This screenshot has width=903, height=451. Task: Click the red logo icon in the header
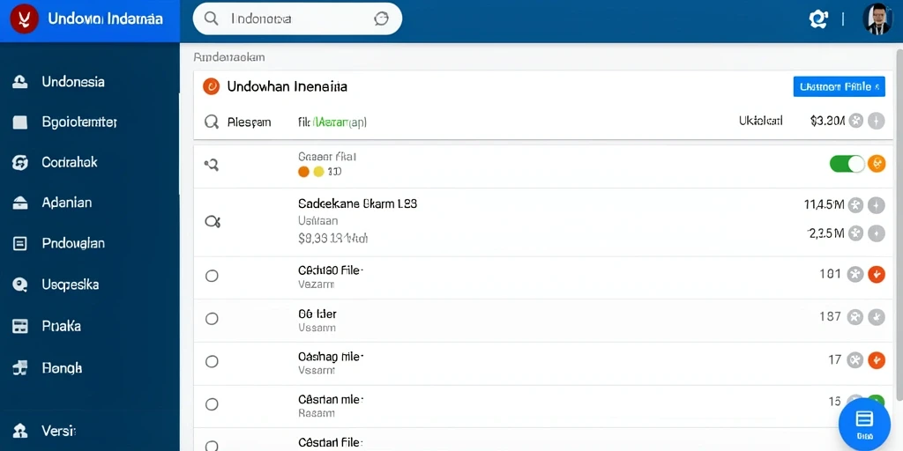tap(24, 19)
